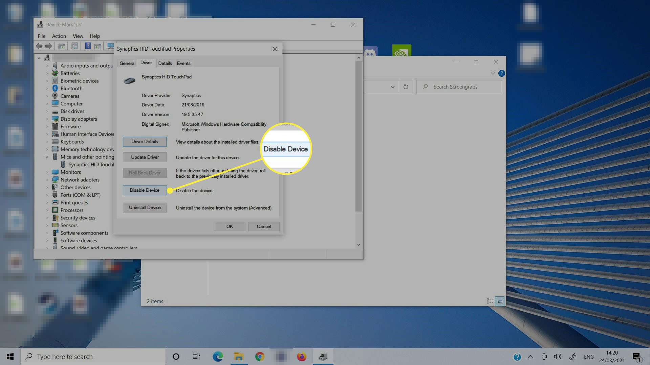Select the Back navigation arrow in Device Manager toolbar
The width and height of the screenshot is (650, 365).
coord(39,46)
